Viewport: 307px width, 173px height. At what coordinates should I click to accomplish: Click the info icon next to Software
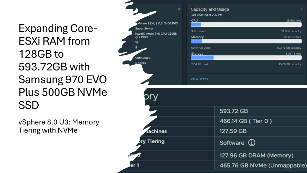252,143
